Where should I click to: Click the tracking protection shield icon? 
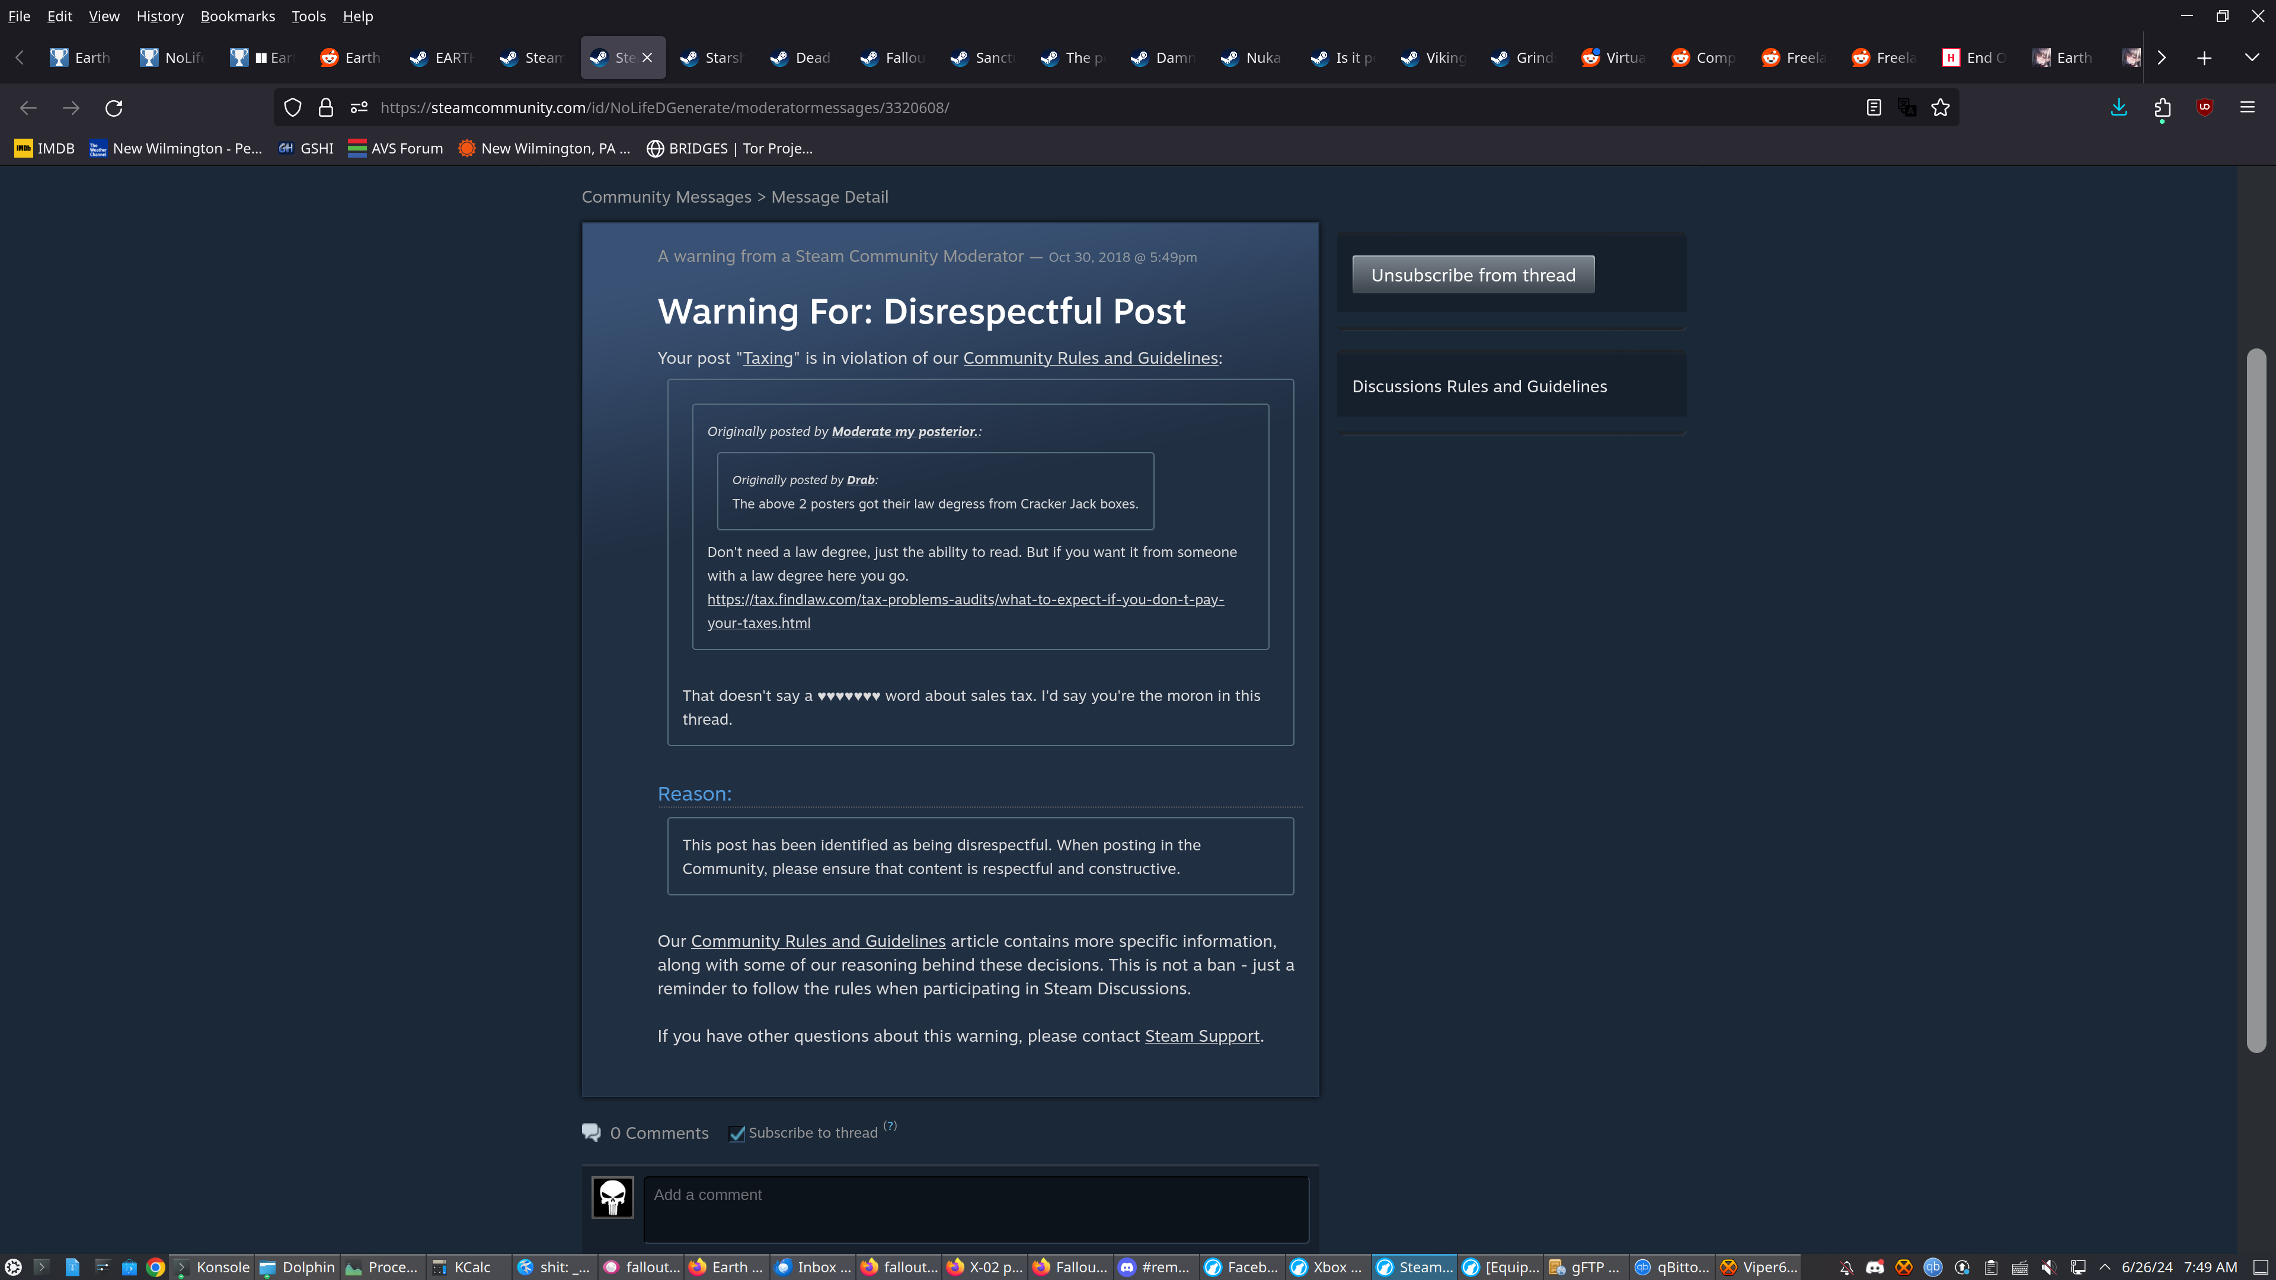click(292, 108)
